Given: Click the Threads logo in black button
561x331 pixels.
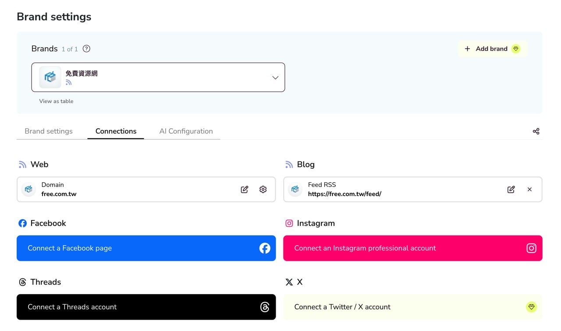Looking at the screenshot, I should click(265, 307).
